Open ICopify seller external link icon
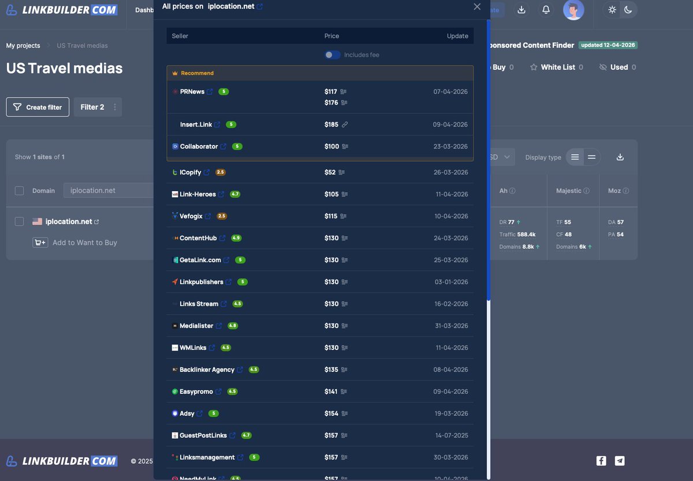The width and height of the screenshot is (693, 481). 207,173
